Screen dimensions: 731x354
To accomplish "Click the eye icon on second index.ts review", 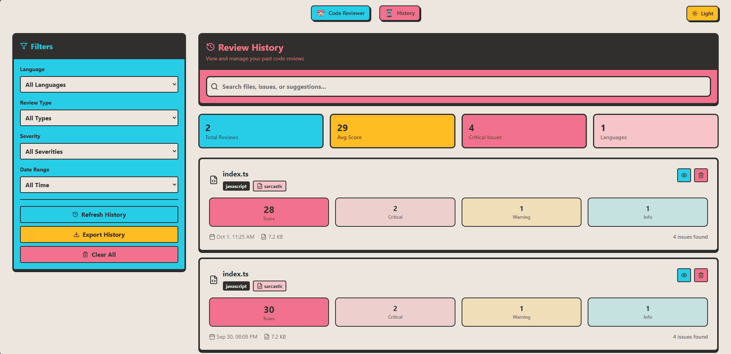I will point(684,275).
